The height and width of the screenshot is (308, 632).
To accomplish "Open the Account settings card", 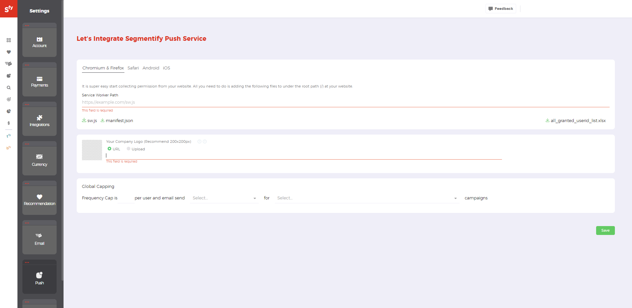I will (x=39, y=40).
